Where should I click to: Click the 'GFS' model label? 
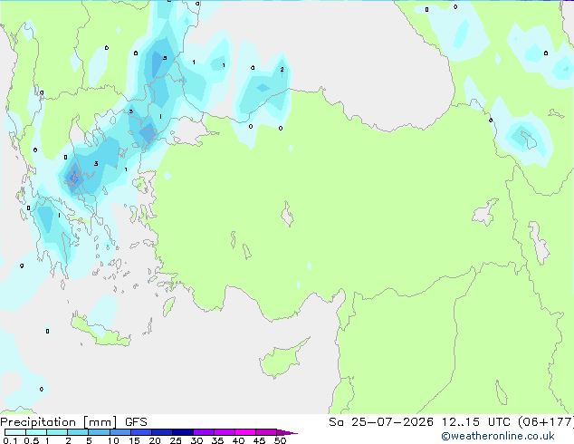(136, 422)
